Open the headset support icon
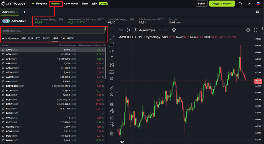264x144 pixels. pyautogui.click(x=240, y=4)
